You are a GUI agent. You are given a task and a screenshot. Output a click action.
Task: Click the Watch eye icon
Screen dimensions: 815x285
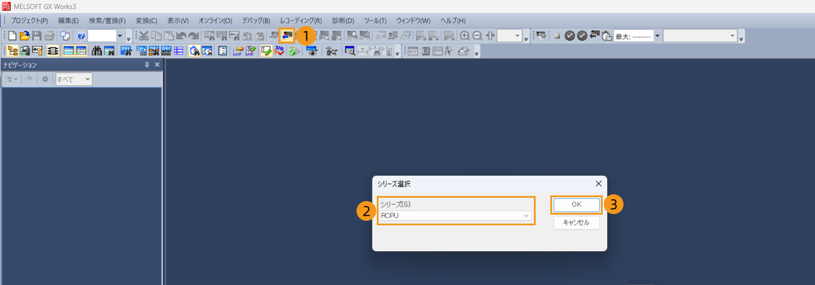311,50
